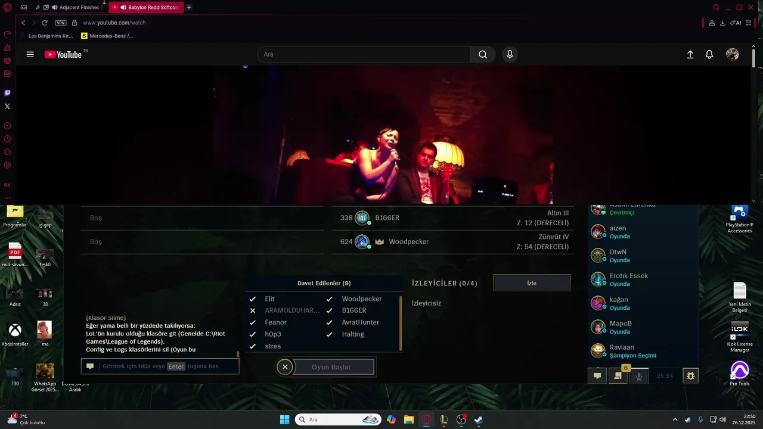This screenshot has width=763, height=429.
Task: Switch to the Adjacent Finishes tab
Action: (x=75, y=7)
